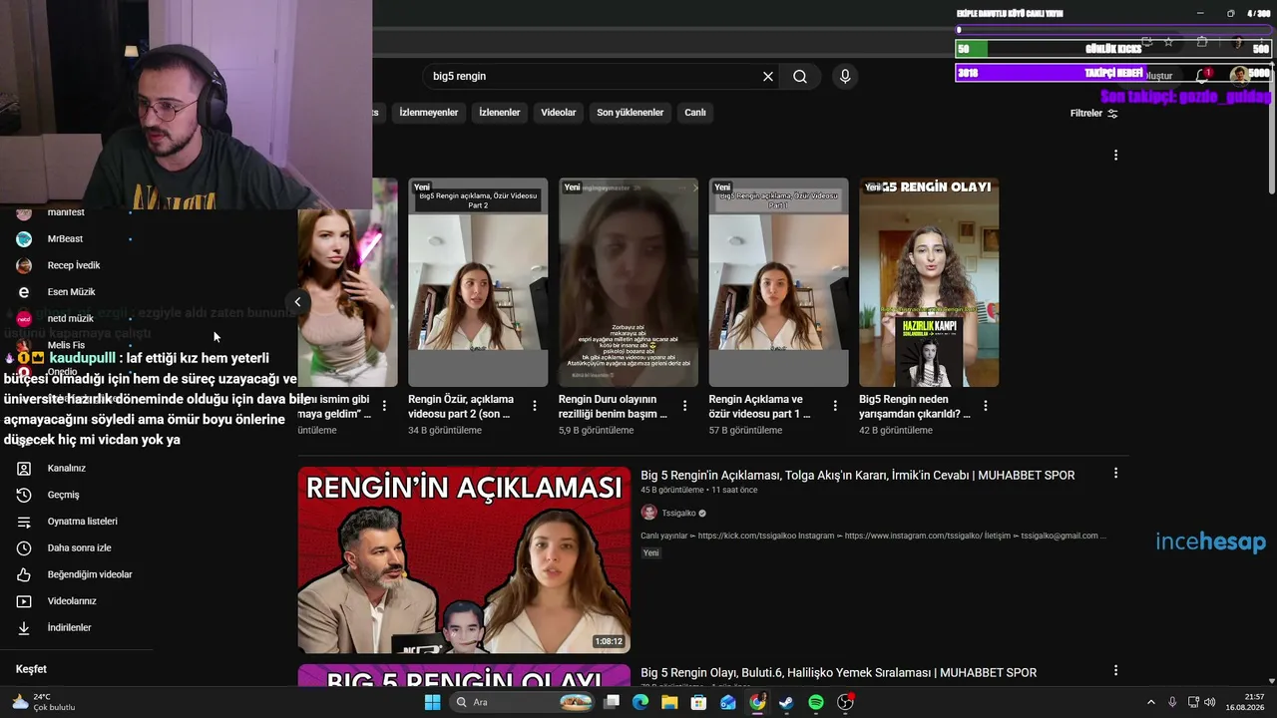Open the '35 RENGİN OLAYI' short thumbnail
The image size is (1277, 718).
pos(929,282)
